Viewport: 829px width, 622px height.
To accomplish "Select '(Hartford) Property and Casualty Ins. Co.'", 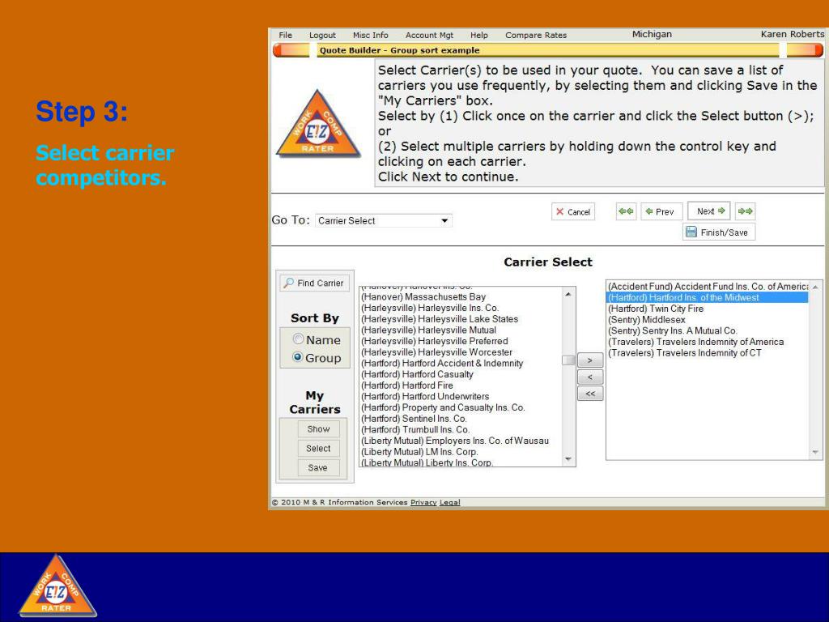I will (x=461, y=408).
